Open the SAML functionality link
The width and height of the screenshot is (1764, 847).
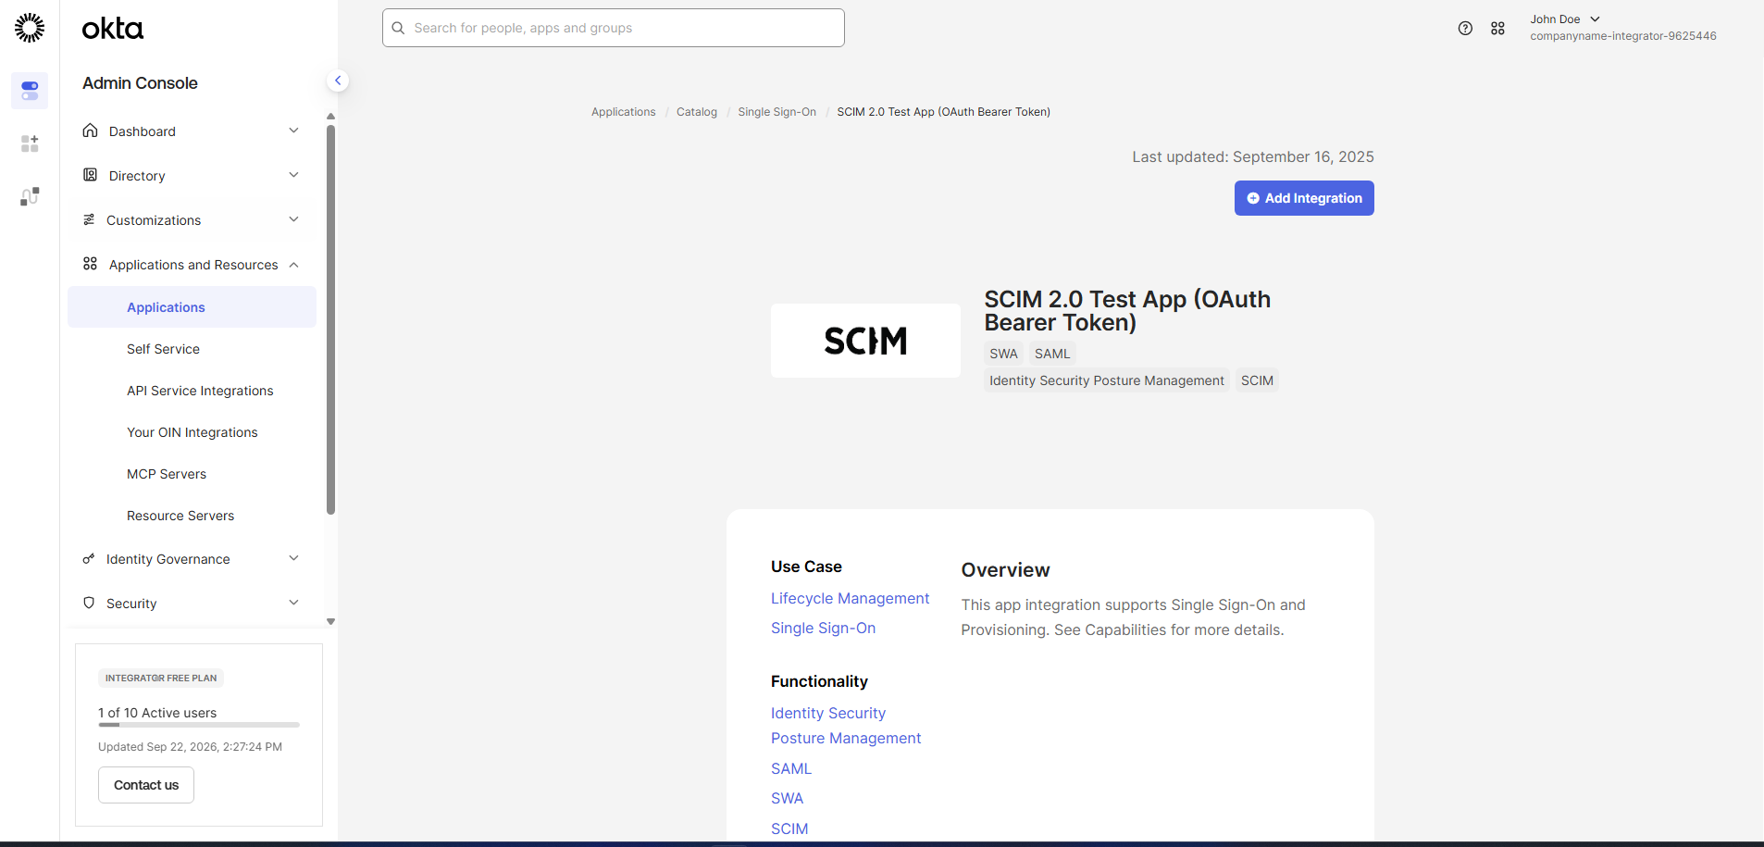790,768
